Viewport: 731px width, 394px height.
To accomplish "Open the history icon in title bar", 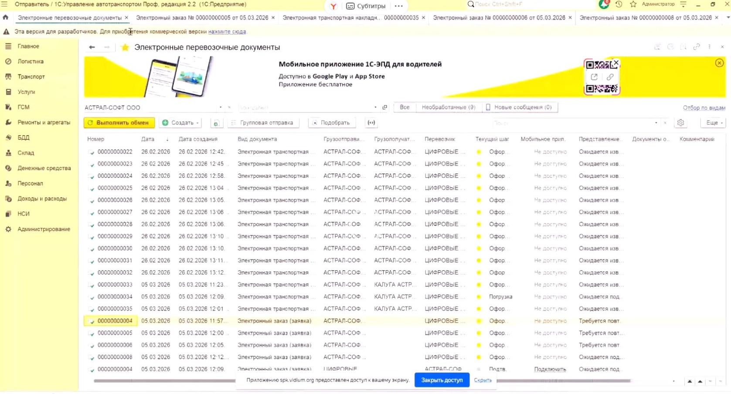I will pyautogui.click(x=619, y=4).
